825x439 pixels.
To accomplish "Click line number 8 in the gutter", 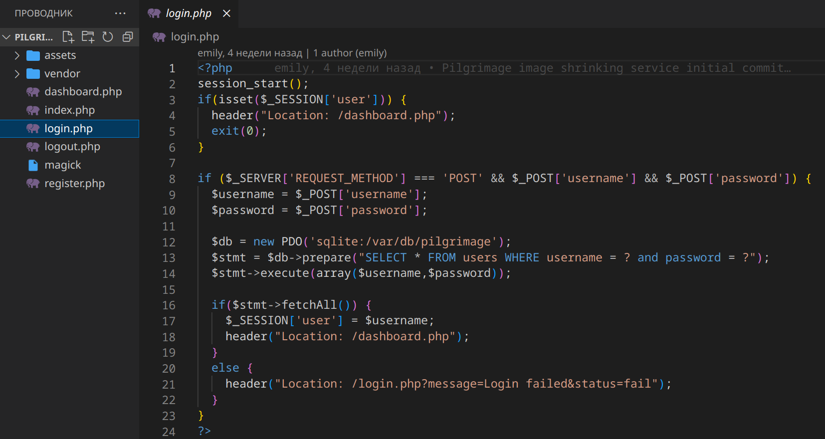I will (172, 179).
